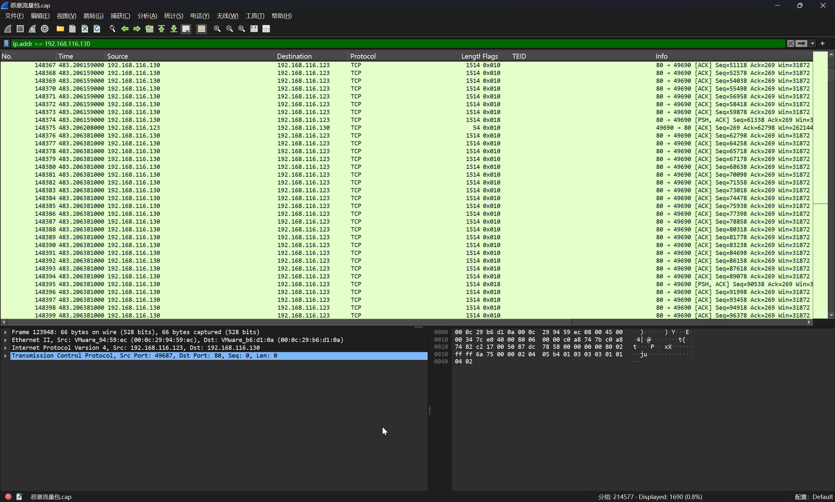Click the display filter bookmark icon
Image resolution: width=835 pixels, height=502 pixels.
click(x=7, y=44)
